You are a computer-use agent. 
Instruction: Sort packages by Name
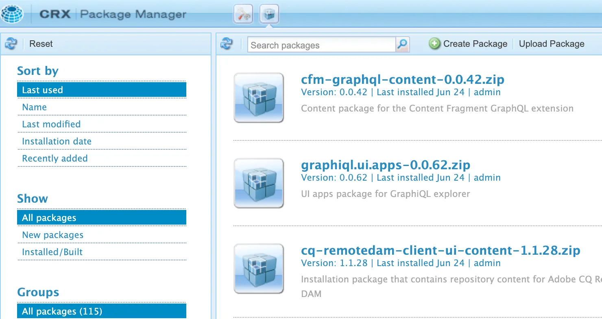tap(35, 107)
